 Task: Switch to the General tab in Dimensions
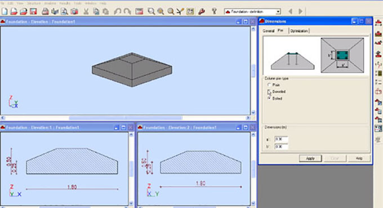269,31
